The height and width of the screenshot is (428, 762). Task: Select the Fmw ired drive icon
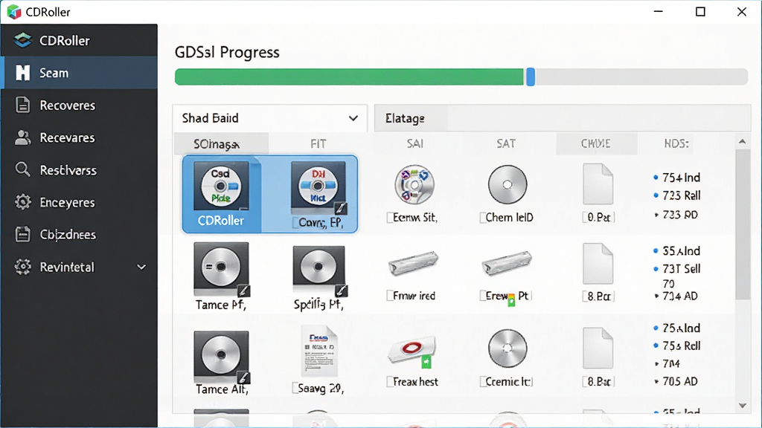pos(414,264)
